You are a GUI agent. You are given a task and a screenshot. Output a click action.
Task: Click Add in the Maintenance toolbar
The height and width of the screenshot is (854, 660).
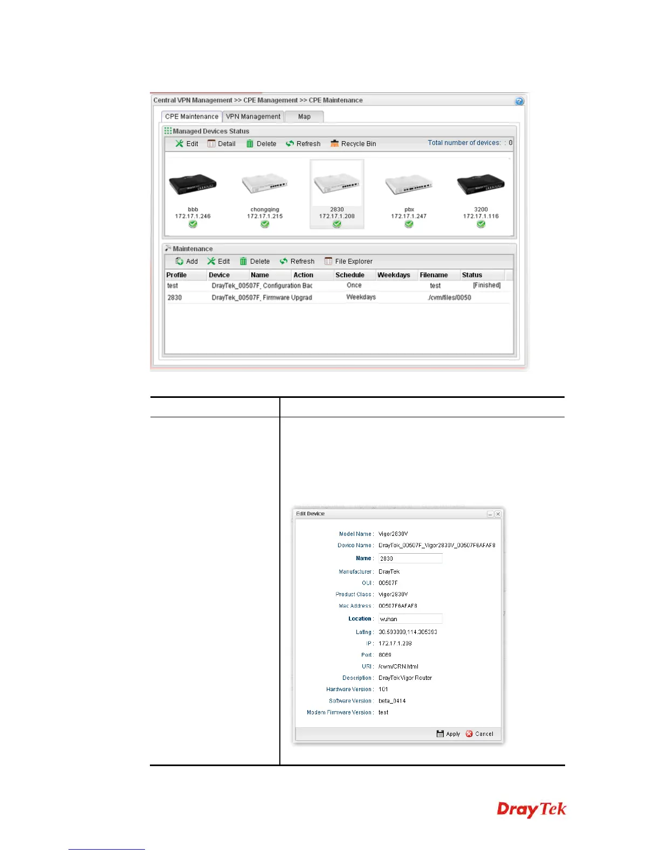pos(187,261)
